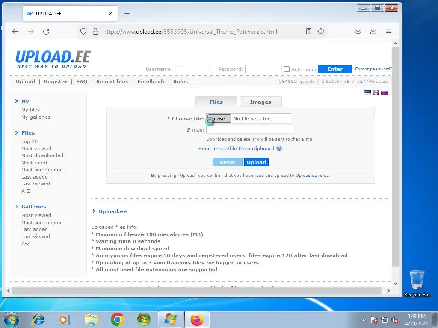The image size is (438, 328).
Task: Switch site language to Estonian flag
Action: tap(367, 92)
